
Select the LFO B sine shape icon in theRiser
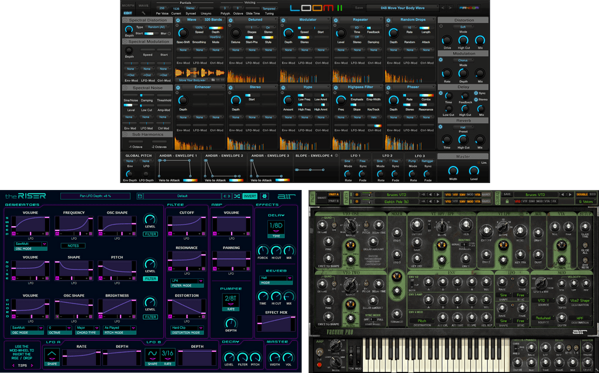click(153, 354)
